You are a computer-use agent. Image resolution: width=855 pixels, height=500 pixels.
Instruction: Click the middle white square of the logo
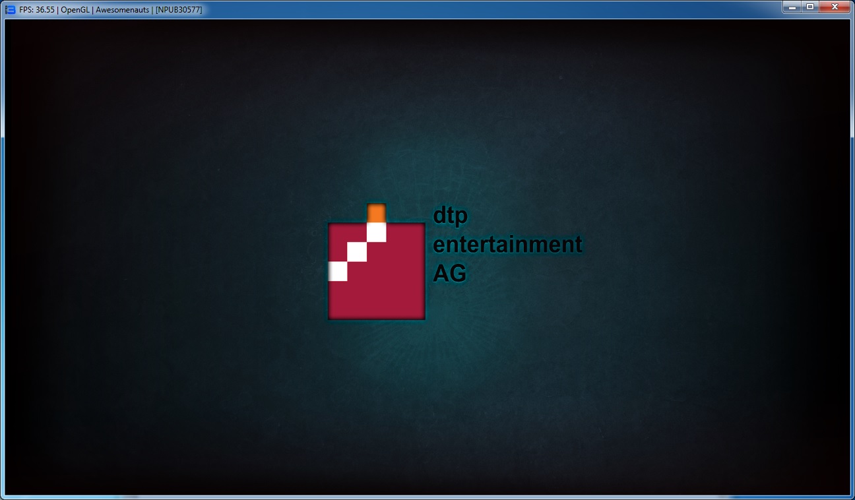click(x=357, y=252)
